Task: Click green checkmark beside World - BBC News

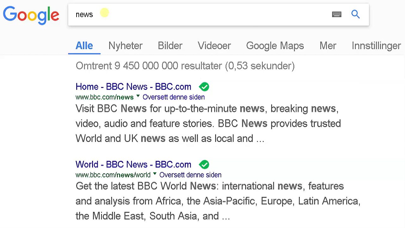Action: (x=204, y=164)
